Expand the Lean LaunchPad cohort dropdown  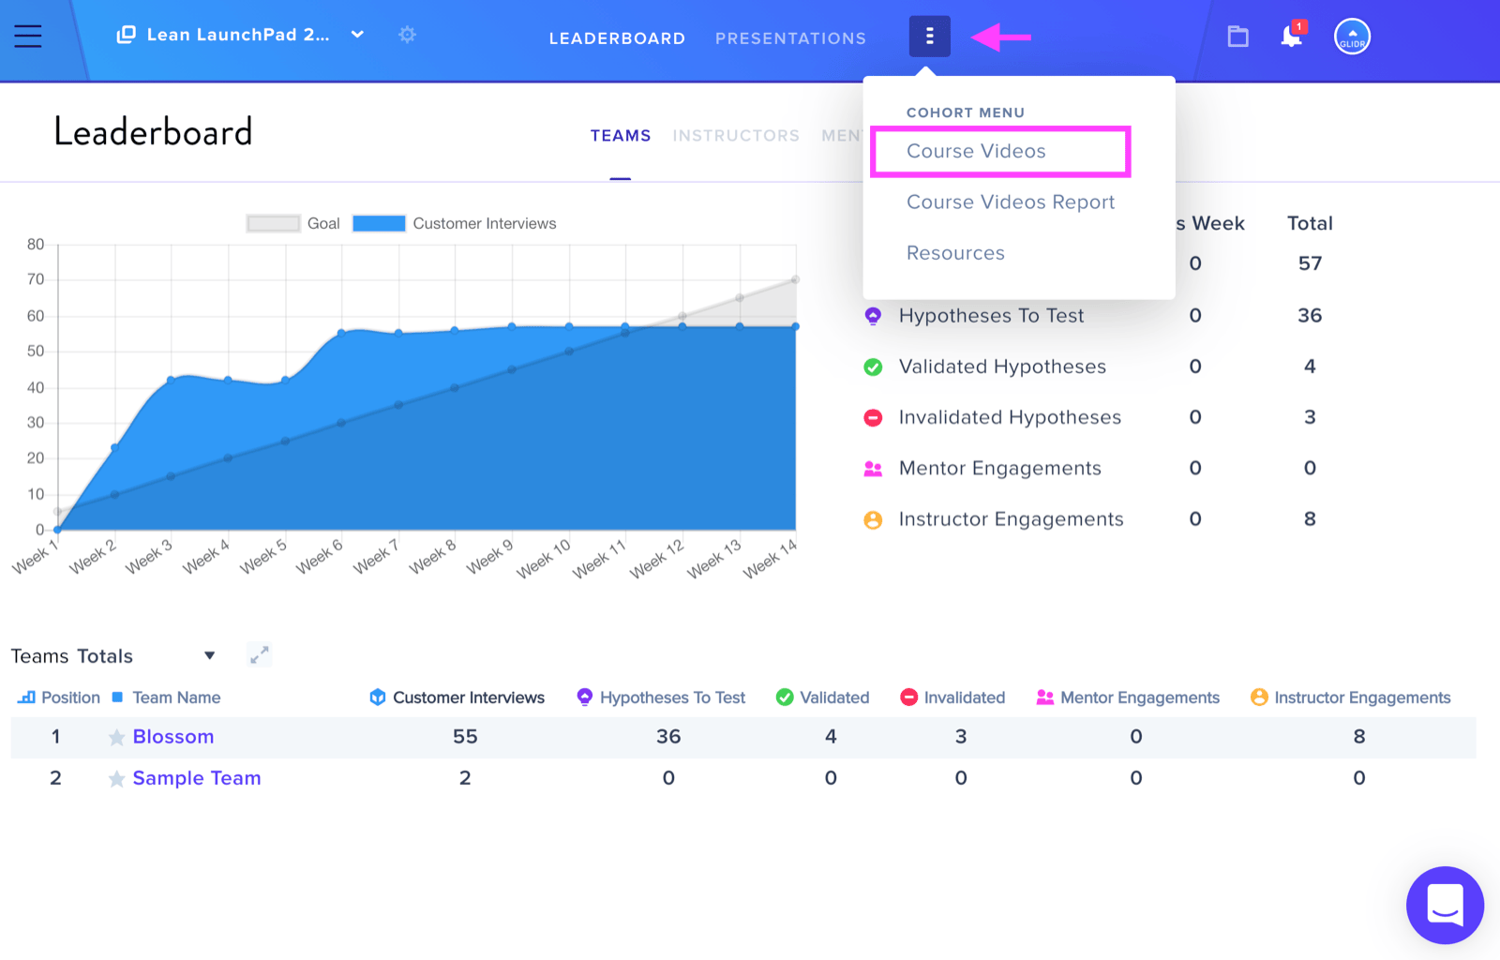[x=357, y=35]
